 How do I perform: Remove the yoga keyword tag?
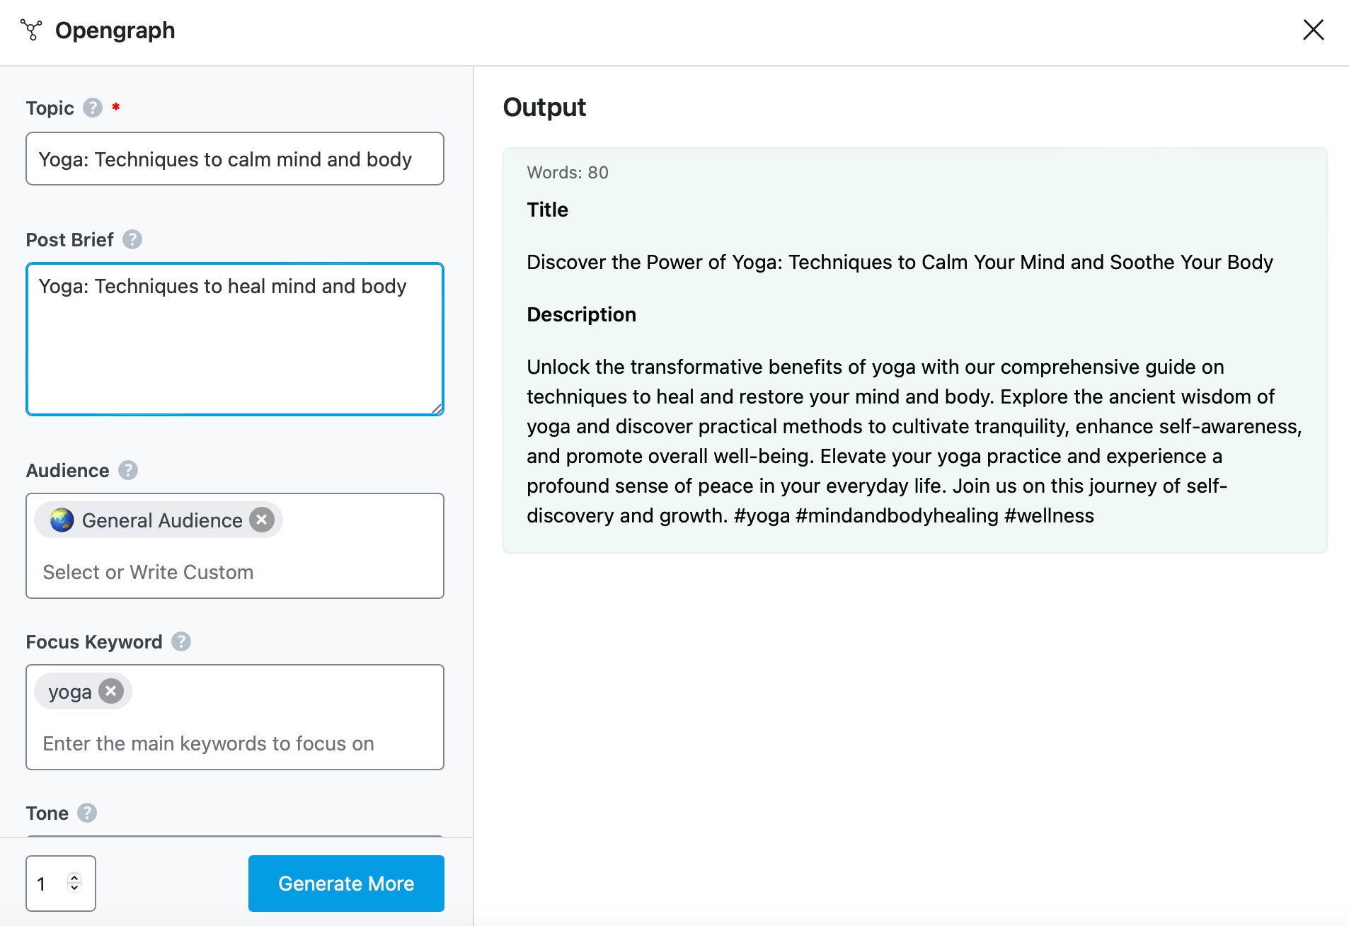click(x=111, y=691)
